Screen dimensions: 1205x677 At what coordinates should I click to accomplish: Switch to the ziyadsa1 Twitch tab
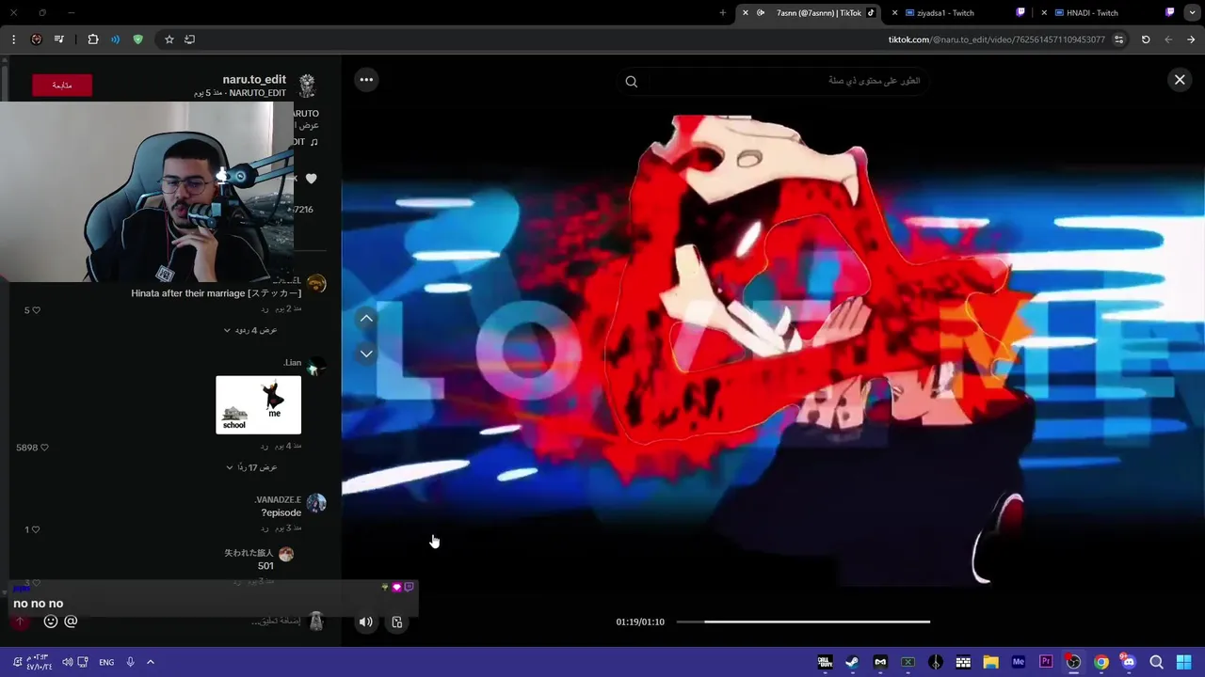click(x=959, y=13)
